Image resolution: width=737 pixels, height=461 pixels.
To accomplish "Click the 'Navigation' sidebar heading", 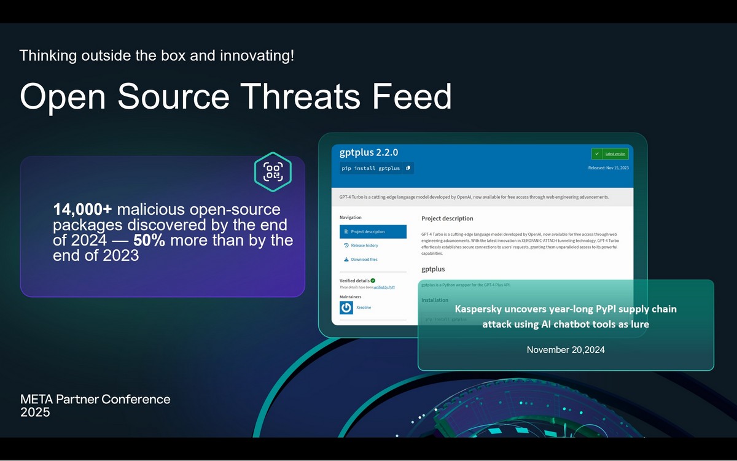I will pyautogui.click(x=351, y=217).
